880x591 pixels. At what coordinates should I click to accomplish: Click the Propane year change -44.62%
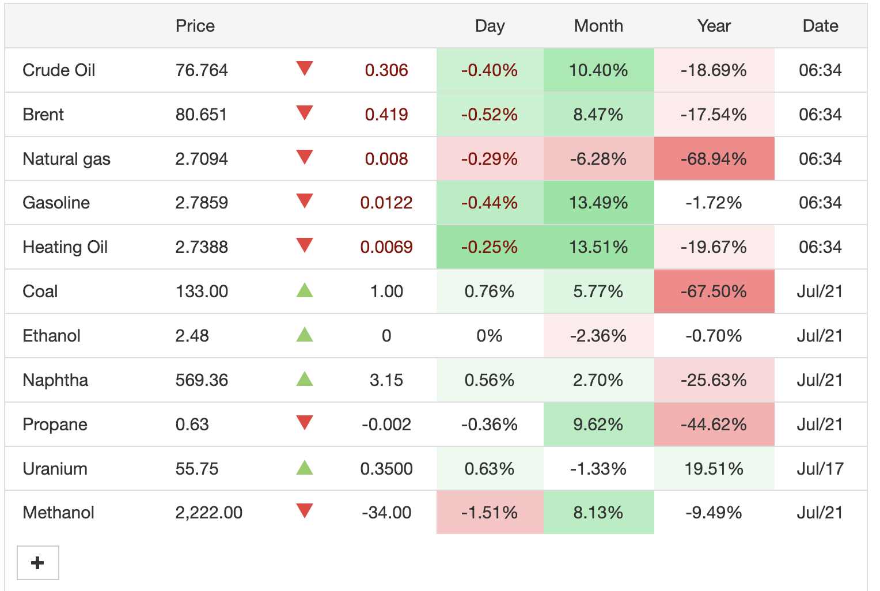pos(714,425)
